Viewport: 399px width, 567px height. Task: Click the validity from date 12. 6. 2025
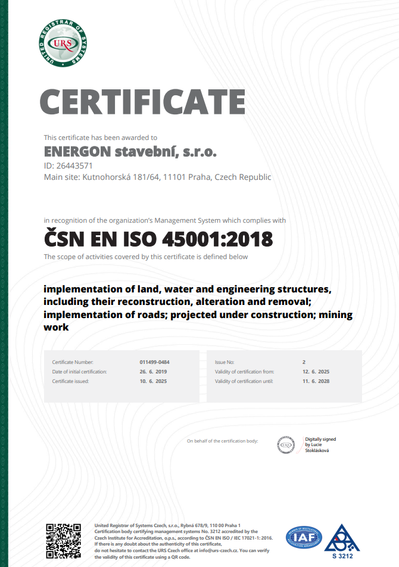(x=316, y=372)
